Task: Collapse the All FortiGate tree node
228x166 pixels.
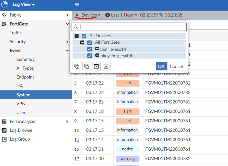Action: point(82,42)
